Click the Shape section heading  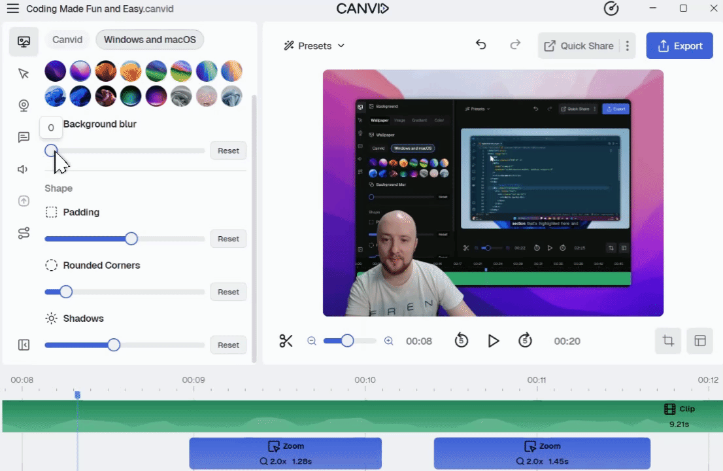click(59, 188)
